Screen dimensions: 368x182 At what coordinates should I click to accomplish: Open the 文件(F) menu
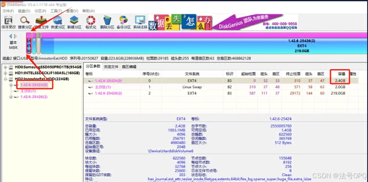click(8, 11)
